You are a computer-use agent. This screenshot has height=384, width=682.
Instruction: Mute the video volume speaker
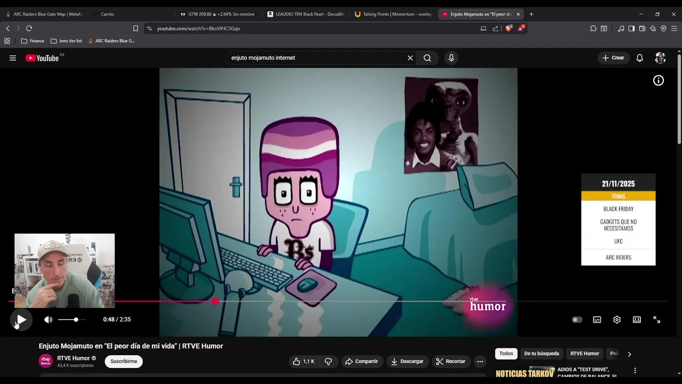click(x=48, y=319)
